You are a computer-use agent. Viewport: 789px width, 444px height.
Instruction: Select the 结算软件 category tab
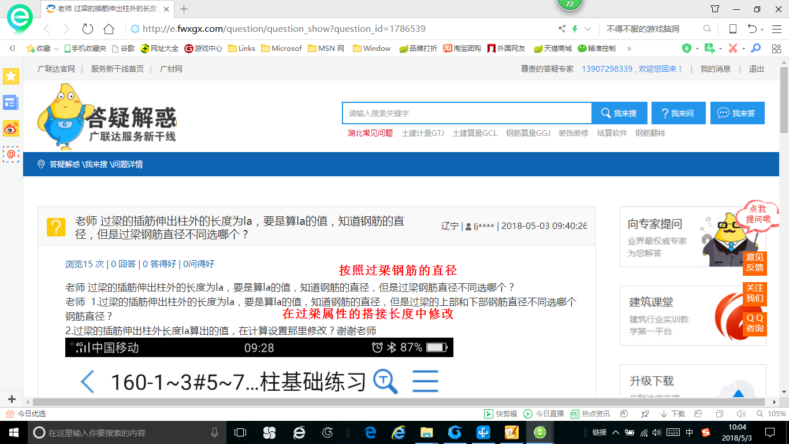tap(612, 133)
